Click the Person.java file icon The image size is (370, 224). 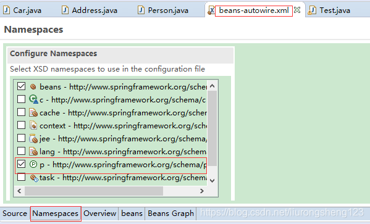coord(141,10)
